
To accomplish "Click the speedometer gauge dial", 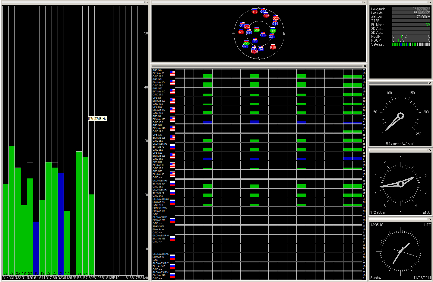I will (400, 116).
